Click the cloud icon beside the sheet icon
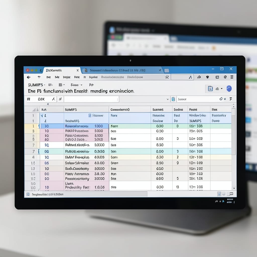 click(x=217, y=89)
